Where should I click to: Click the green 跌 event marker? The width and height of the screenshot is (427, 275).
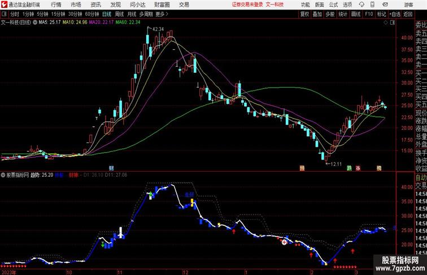[350, 168]
